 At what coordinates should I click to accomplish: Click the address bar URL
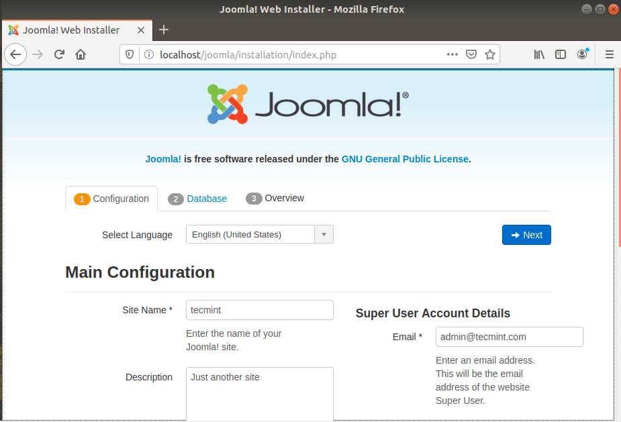click(248, 54)
